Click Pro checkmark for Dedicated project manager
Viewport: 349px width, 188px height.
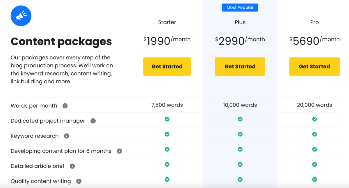[x=314, y=119]
